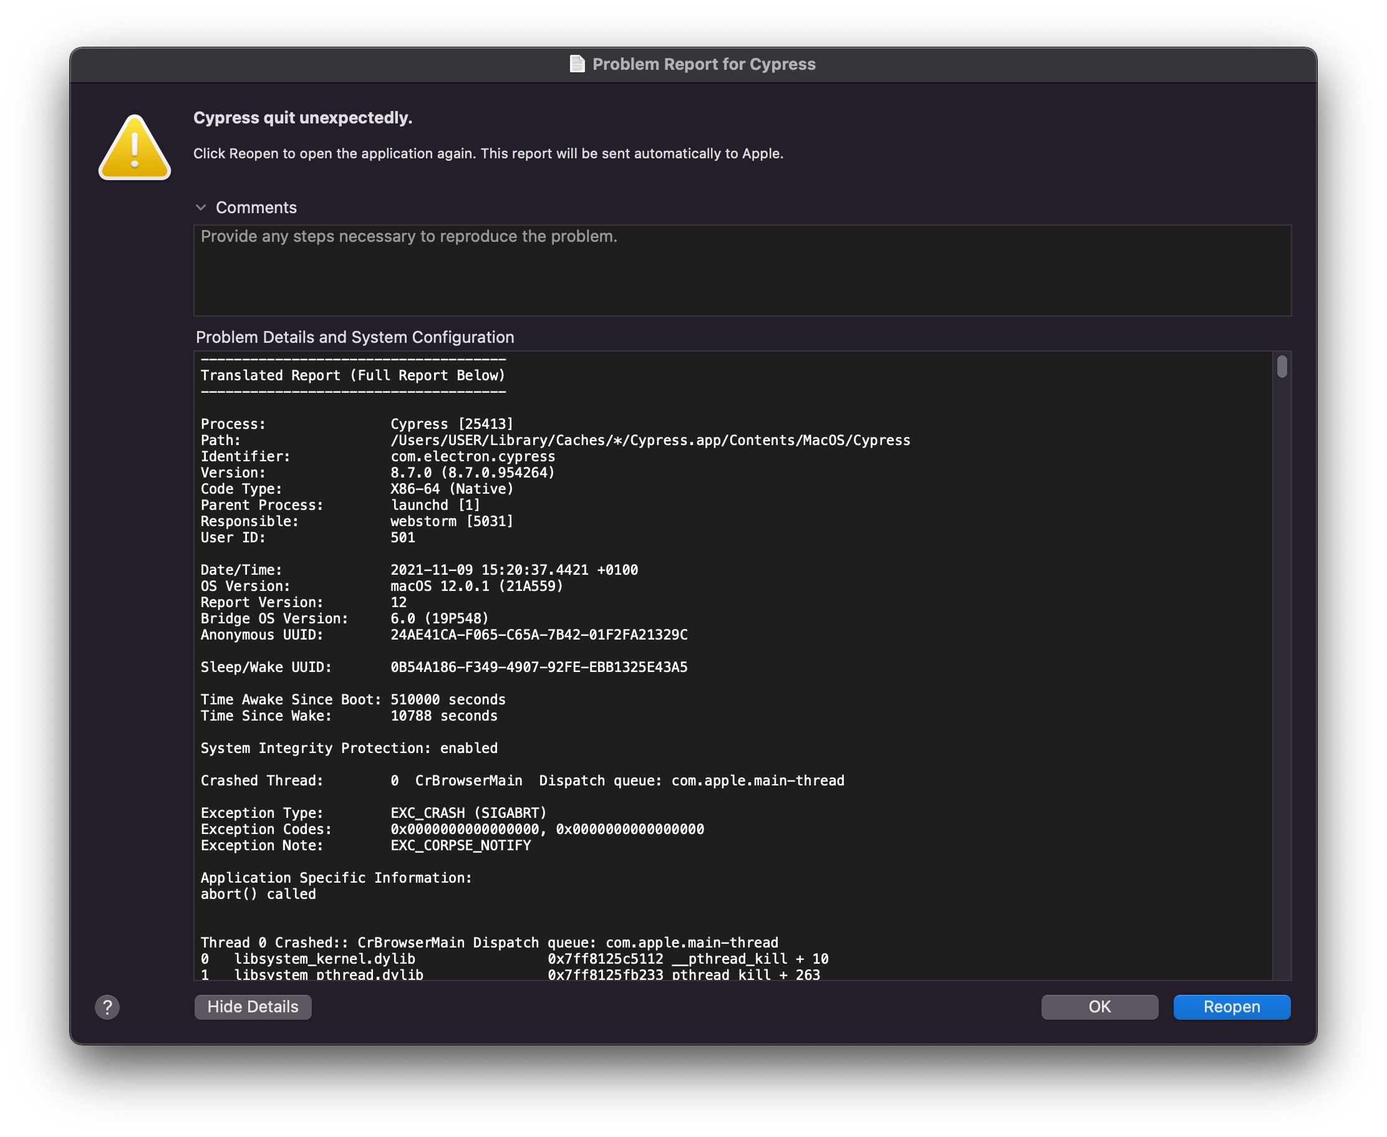Viewport: 1387px width, 1137px height.
Task: Click the Anonymous UUID value
Action: 539,635
